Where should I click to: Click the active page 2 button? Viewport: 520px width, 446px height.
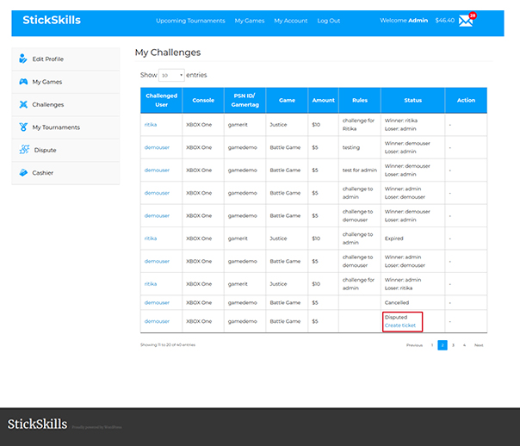[x=443, y=345]
